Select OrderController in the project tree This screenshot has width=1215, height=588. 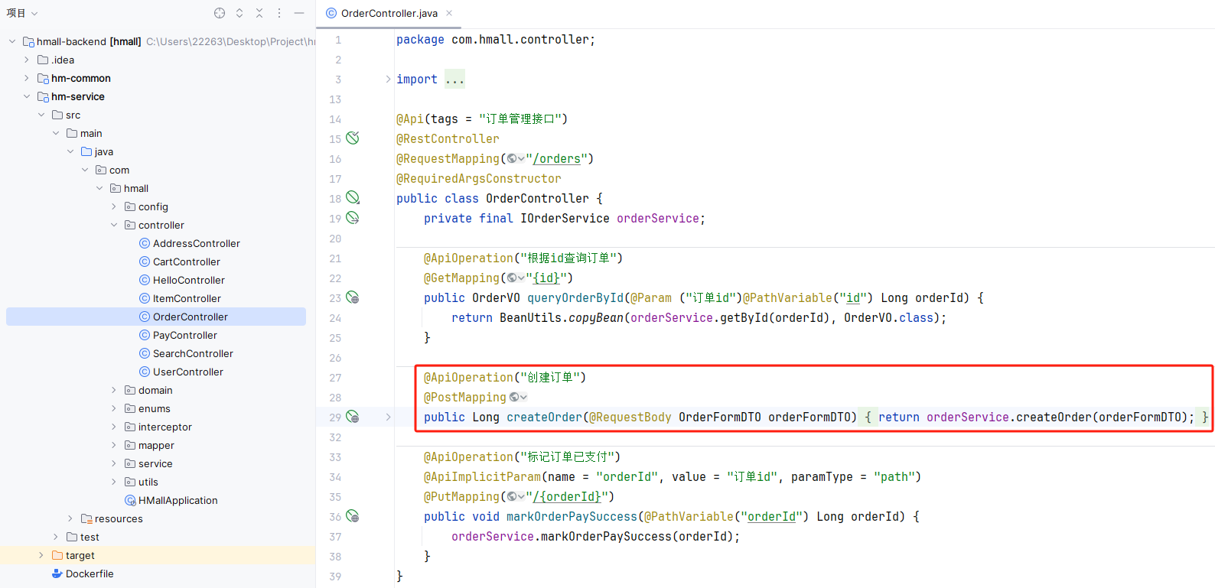coord(156,317)
